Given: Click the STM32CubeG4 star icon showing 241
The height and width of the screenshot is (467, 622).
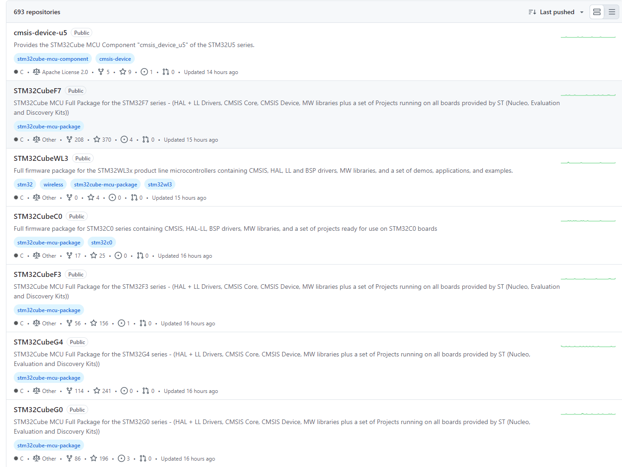Looking at the screenshot, I should point(97,391).
